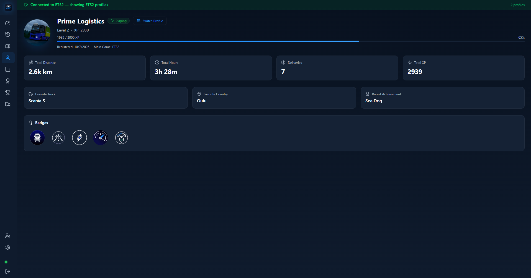Click the lightning bolt badge
The height and width of the screenshot is (278, 531).
79,138
